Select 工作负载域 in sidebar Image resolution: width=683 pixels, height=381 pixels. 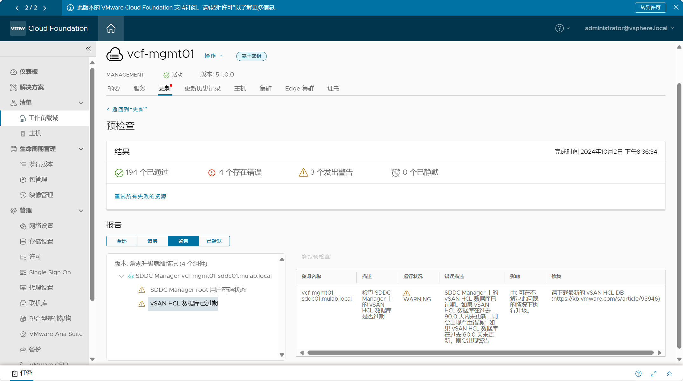(x=44, y=118)
